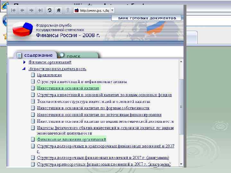Switch to the Поиск tab

pos(78,56)
